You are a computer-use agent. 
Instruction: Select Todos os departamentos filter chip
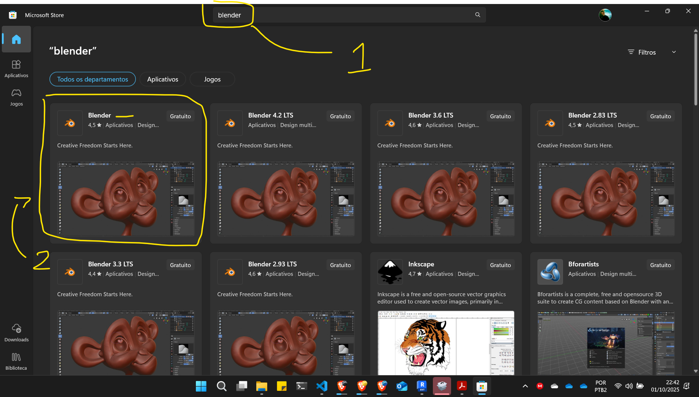tap(92, 79)
